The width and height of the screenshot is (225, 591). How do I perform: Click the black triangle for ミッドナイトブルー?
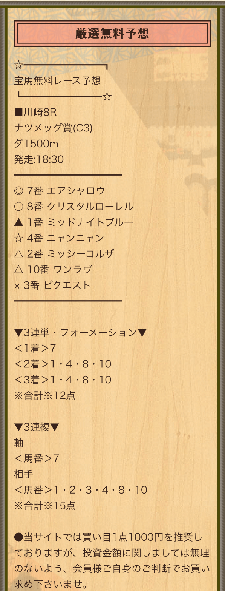[x=19, y=222]
